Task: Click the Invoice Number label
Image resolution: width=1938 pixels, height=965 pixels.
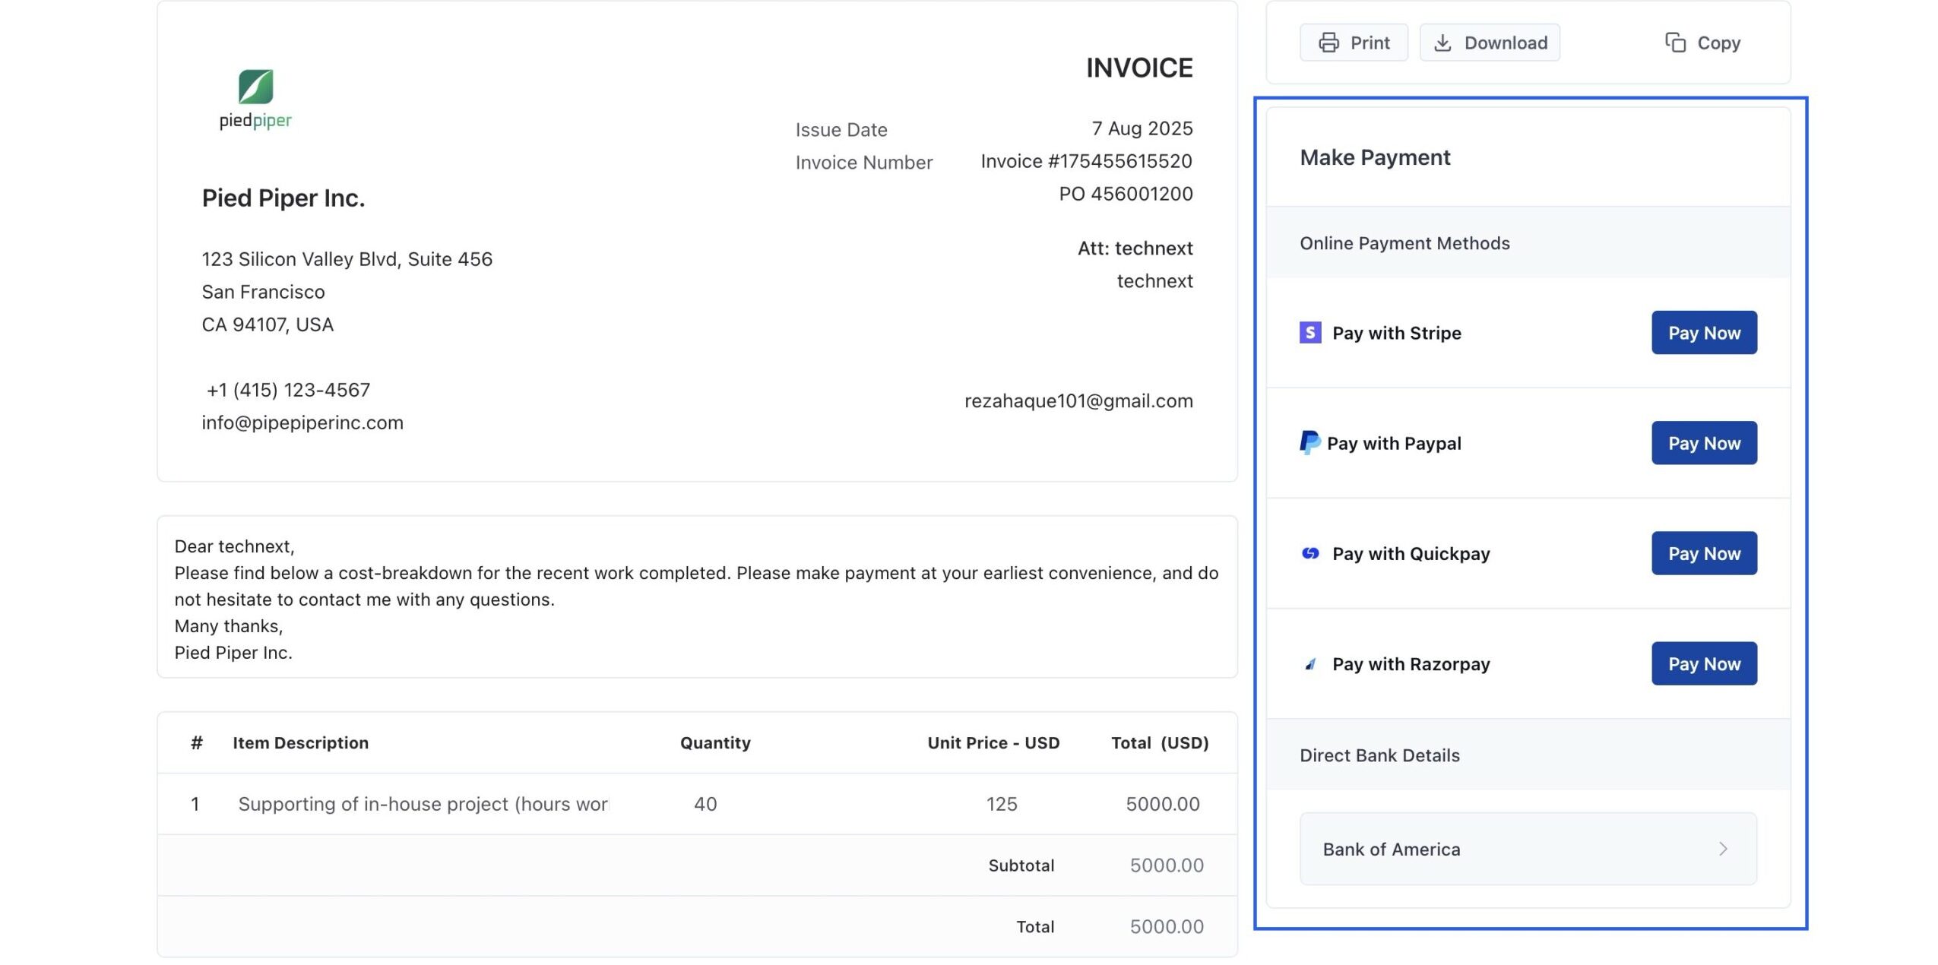Action: (863, 163)
